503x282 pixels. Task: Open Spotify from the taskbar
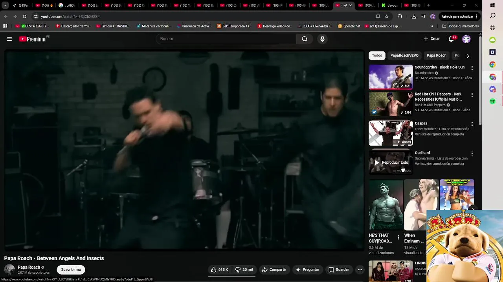coord(492,101)
